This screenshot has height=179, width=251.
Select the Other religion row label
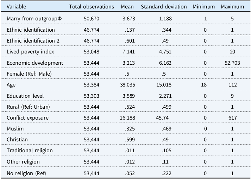pos(23,162)
